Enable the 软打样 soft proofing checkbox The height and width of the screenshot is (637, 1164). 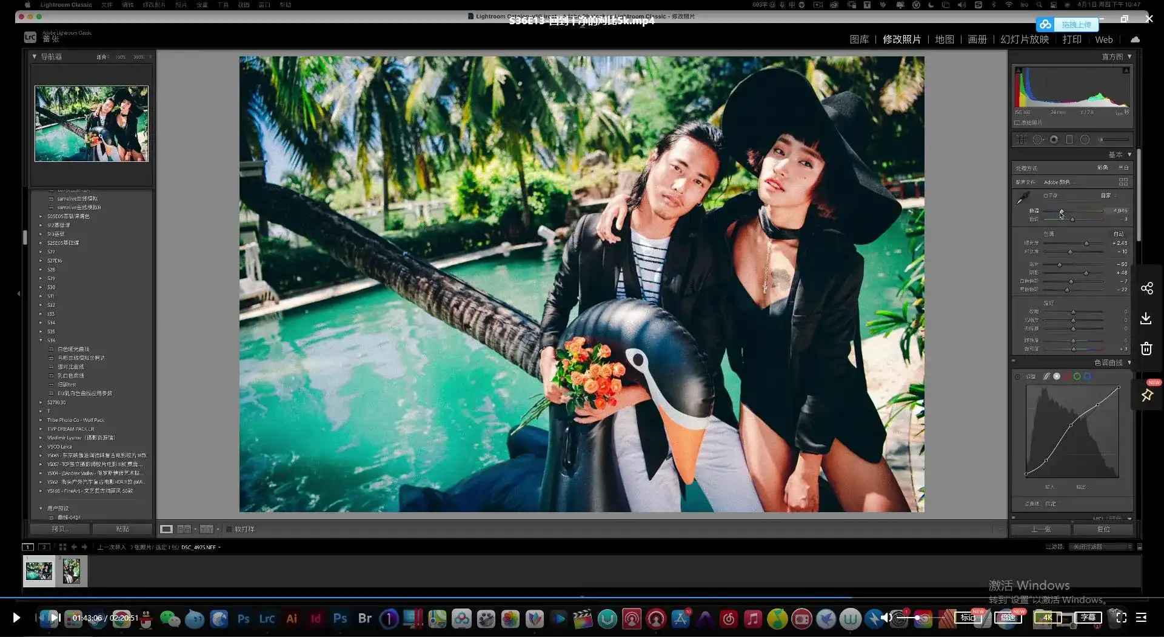[x=229, y=530]
